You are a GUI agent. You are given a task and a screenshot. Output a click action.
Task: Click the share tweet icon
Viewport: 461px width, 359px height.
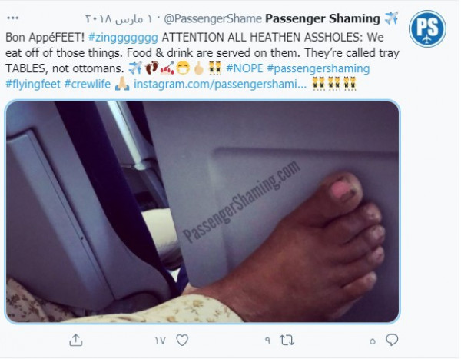click(76, 341)
